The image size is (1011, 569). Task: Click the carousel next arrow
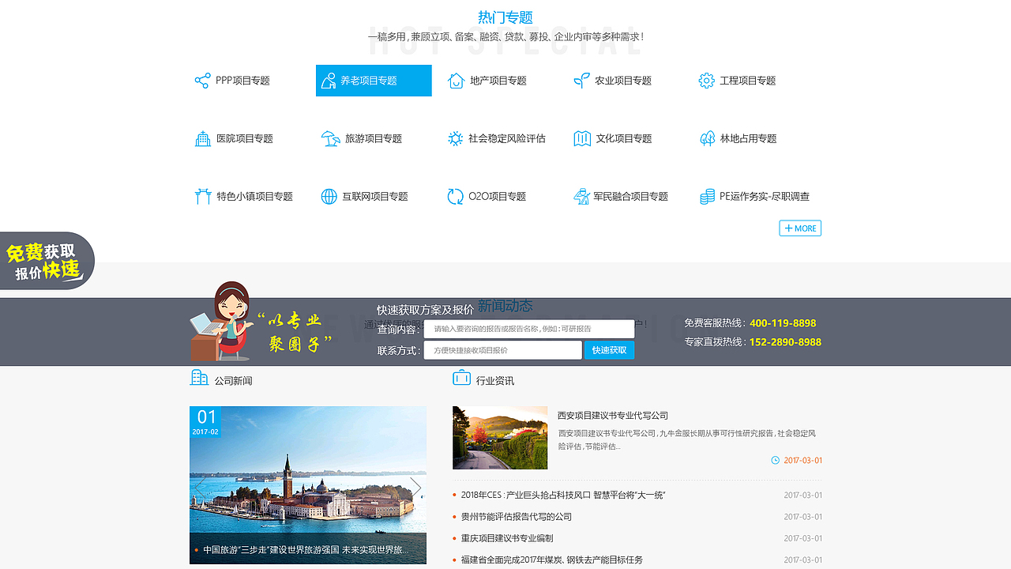(416, 488)
